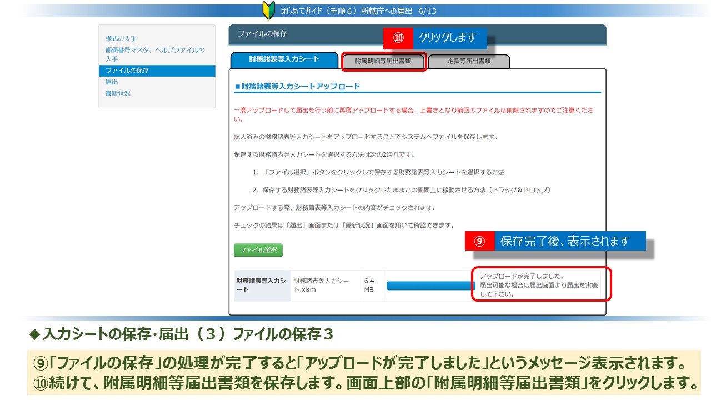This screenshot has height=400, width=711.
Task: Open the 様式の入手 sidebar link
Action: (x=121, y=38)
